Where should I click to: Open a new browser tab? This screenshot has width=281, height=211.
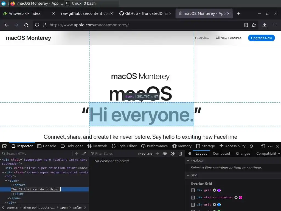pyautogui.click(x=238, y=14)
